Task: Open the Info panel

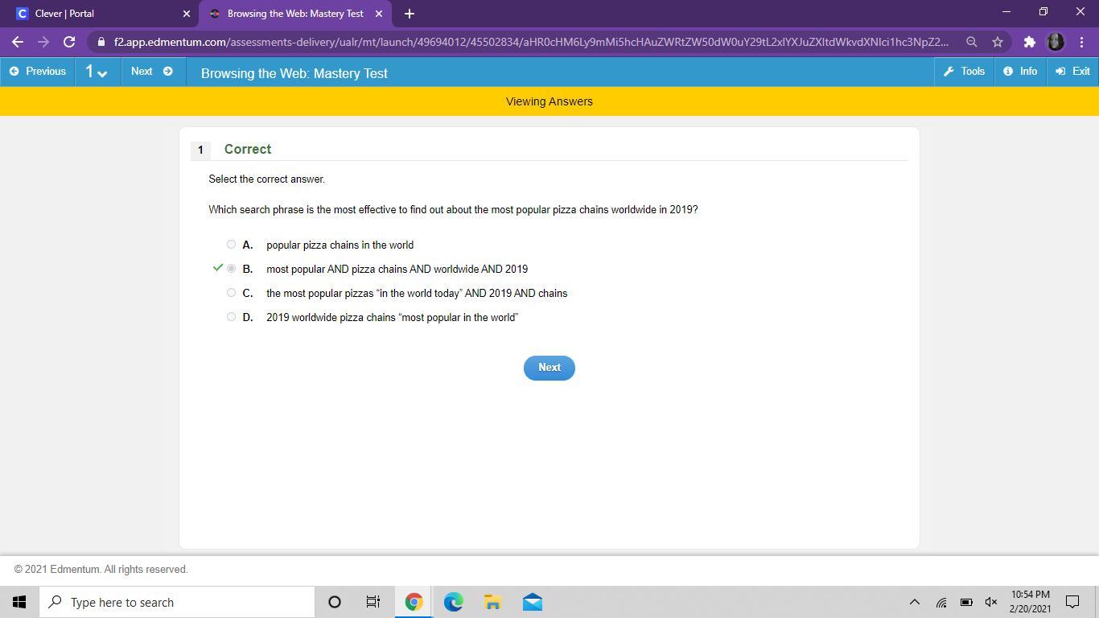Action: [x=1020, y=72]
